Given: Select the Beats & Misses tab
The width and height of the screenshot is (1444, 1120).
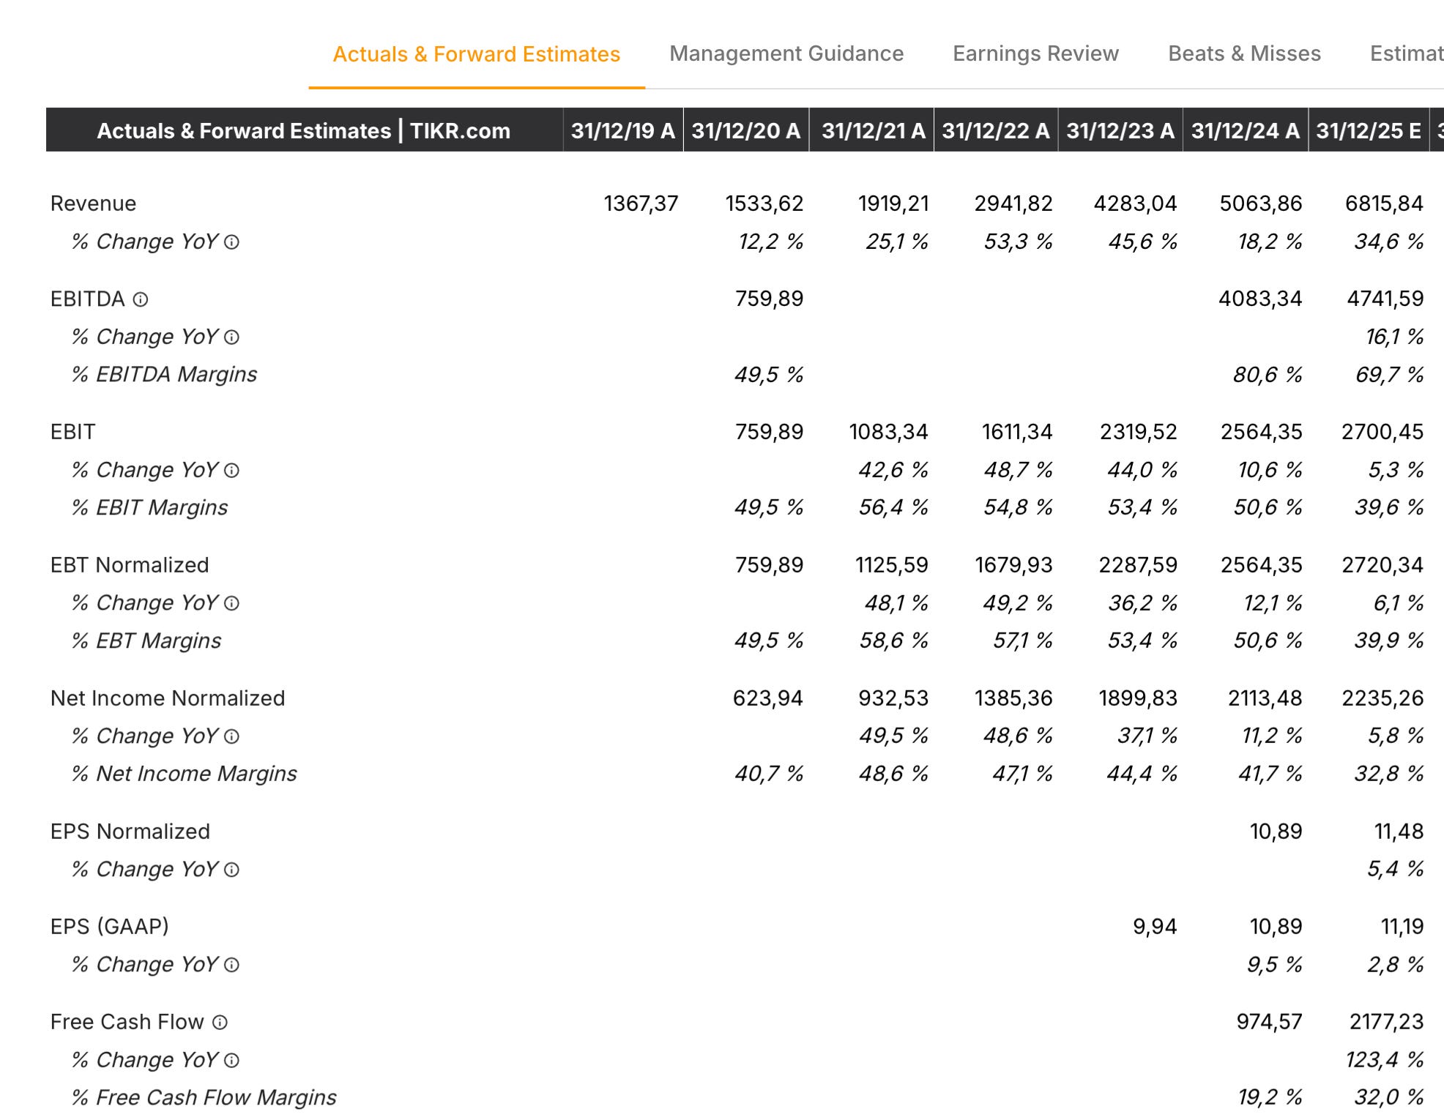Looking at the screenshot, I should pos(1244,53).
